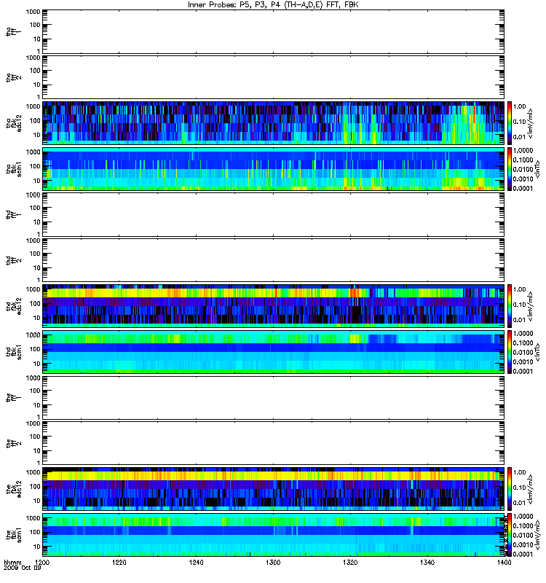546x583 pixels.
Task: Click the 'the fbk edc12' spectrogram panel
Action: tap(273, 489)
